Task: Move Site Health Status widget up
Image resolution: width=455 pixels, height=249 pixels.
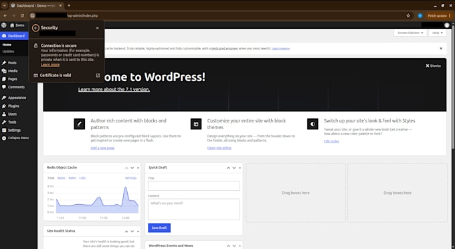Action: (126, 232)
